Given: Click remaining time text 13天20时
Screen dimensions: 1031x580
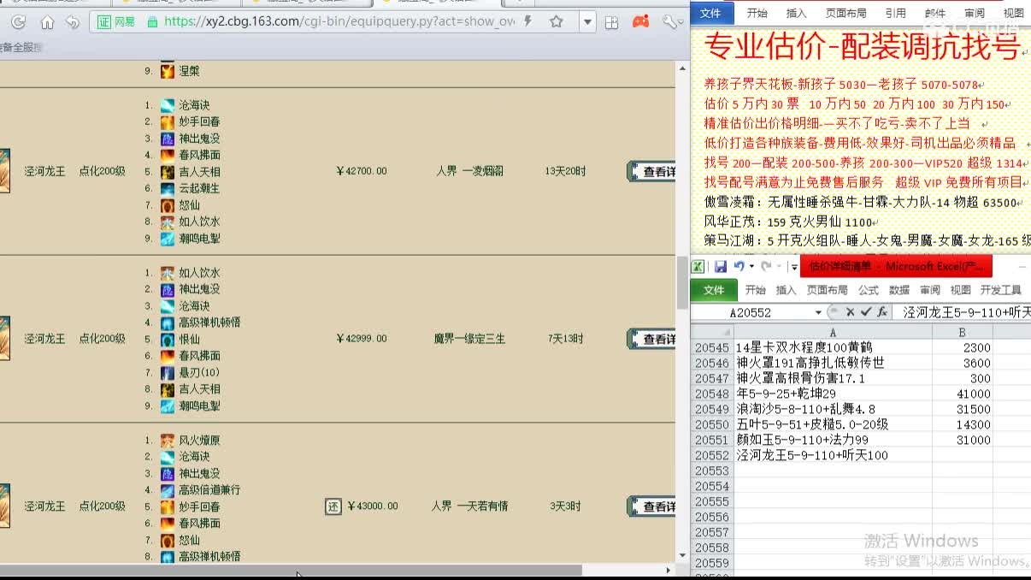Looking at the screenshot, I should (x=565, y=171).
